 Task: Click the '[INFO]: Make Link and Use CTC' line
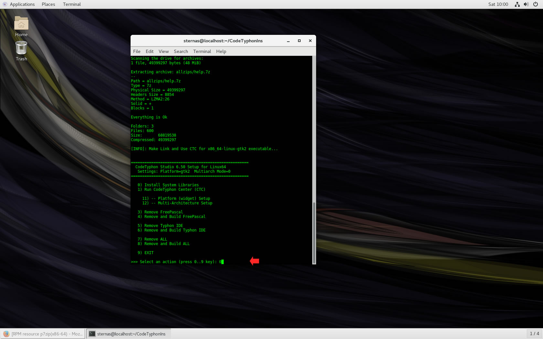[x=204, y=149]
